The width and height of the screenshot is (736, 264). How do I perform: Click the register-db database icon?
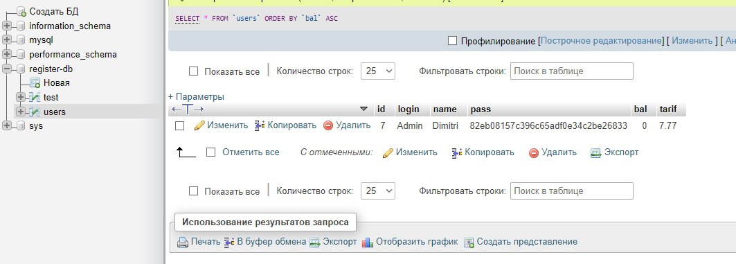pyautogui.click(x=21, y=69)
